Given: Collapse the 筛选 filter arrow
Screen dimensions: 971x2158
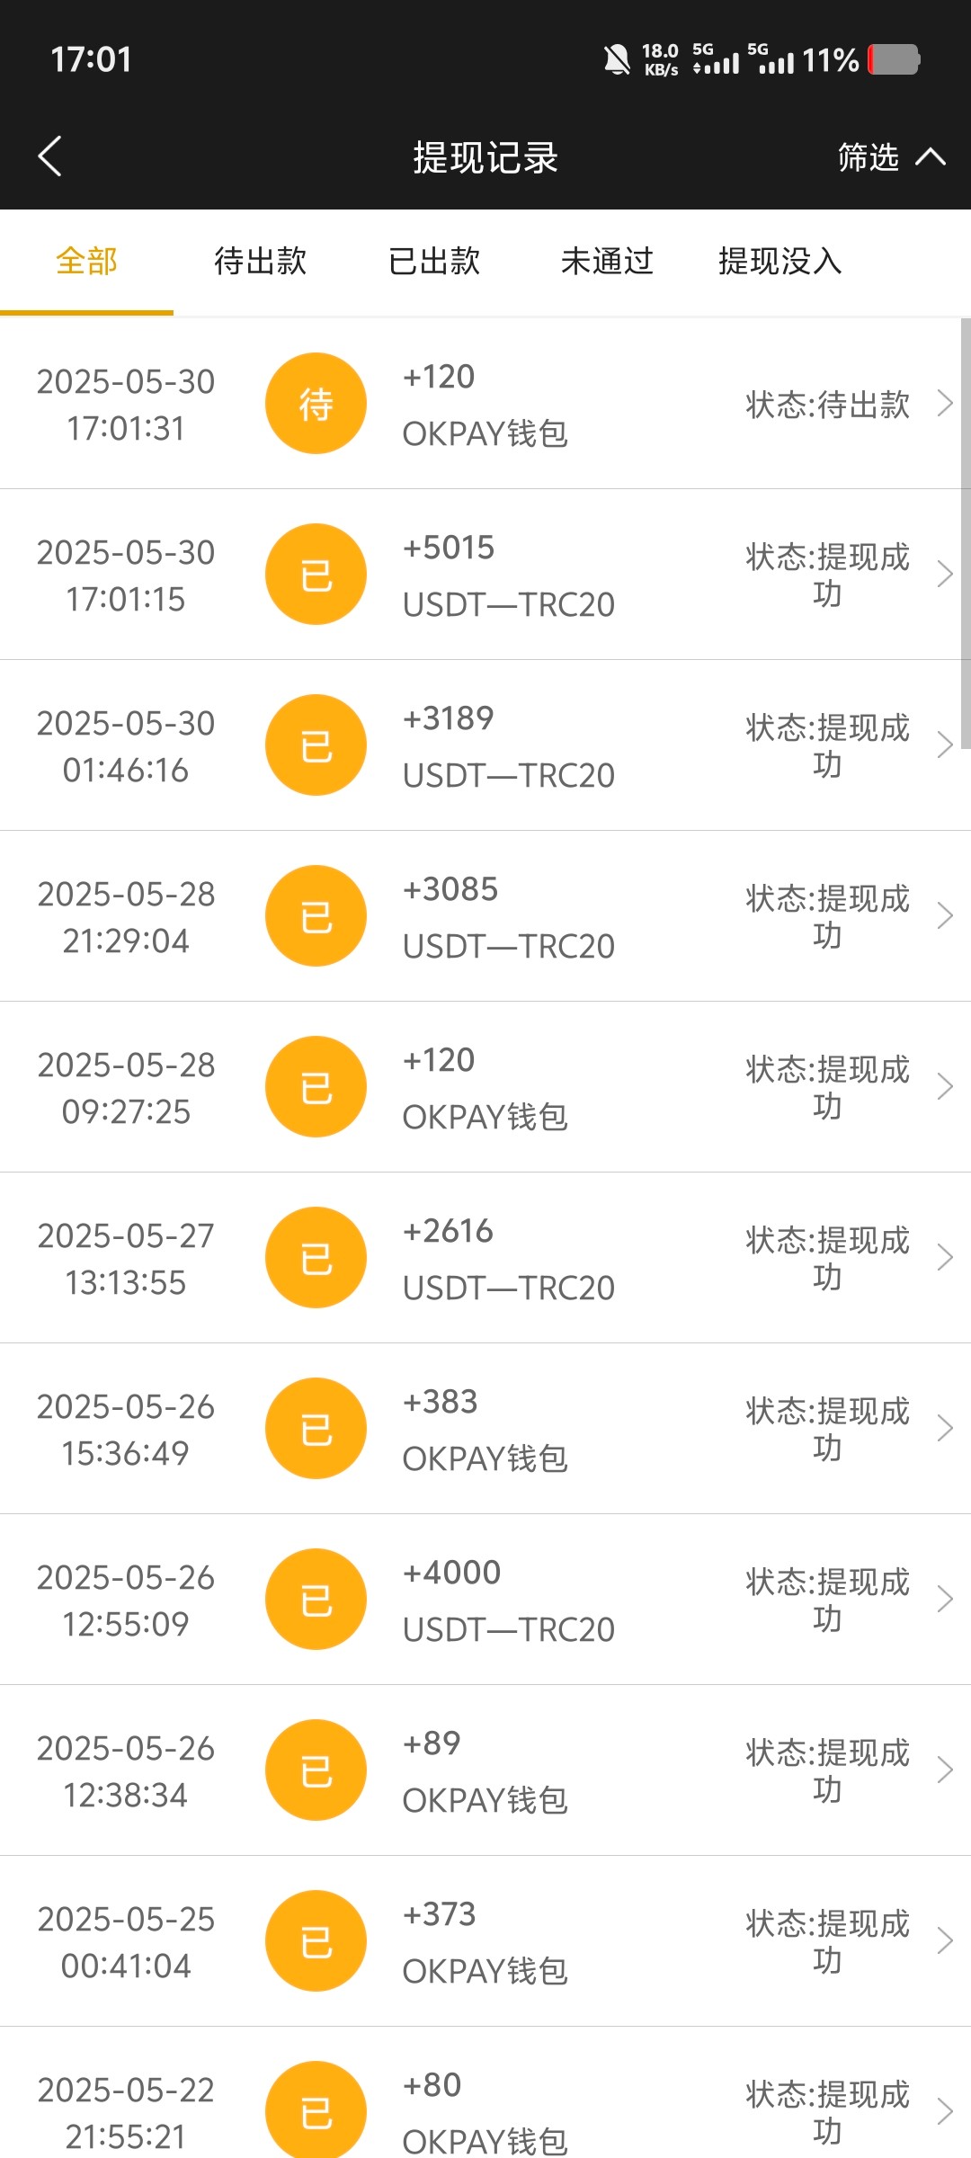Looking at the screenshot, I should click(931, 157).
